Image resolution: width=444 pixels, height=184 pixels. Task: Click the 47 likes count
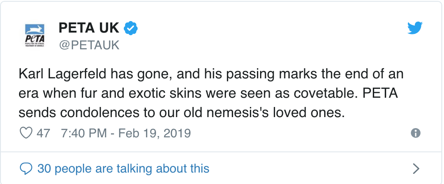[x=43, y=133]
